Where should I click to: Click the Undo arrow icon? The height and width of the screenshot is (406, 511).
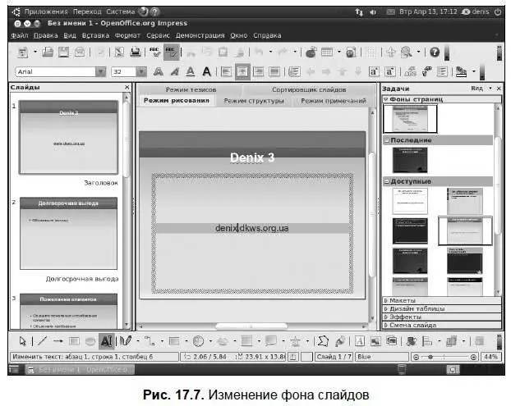point(259,52)
